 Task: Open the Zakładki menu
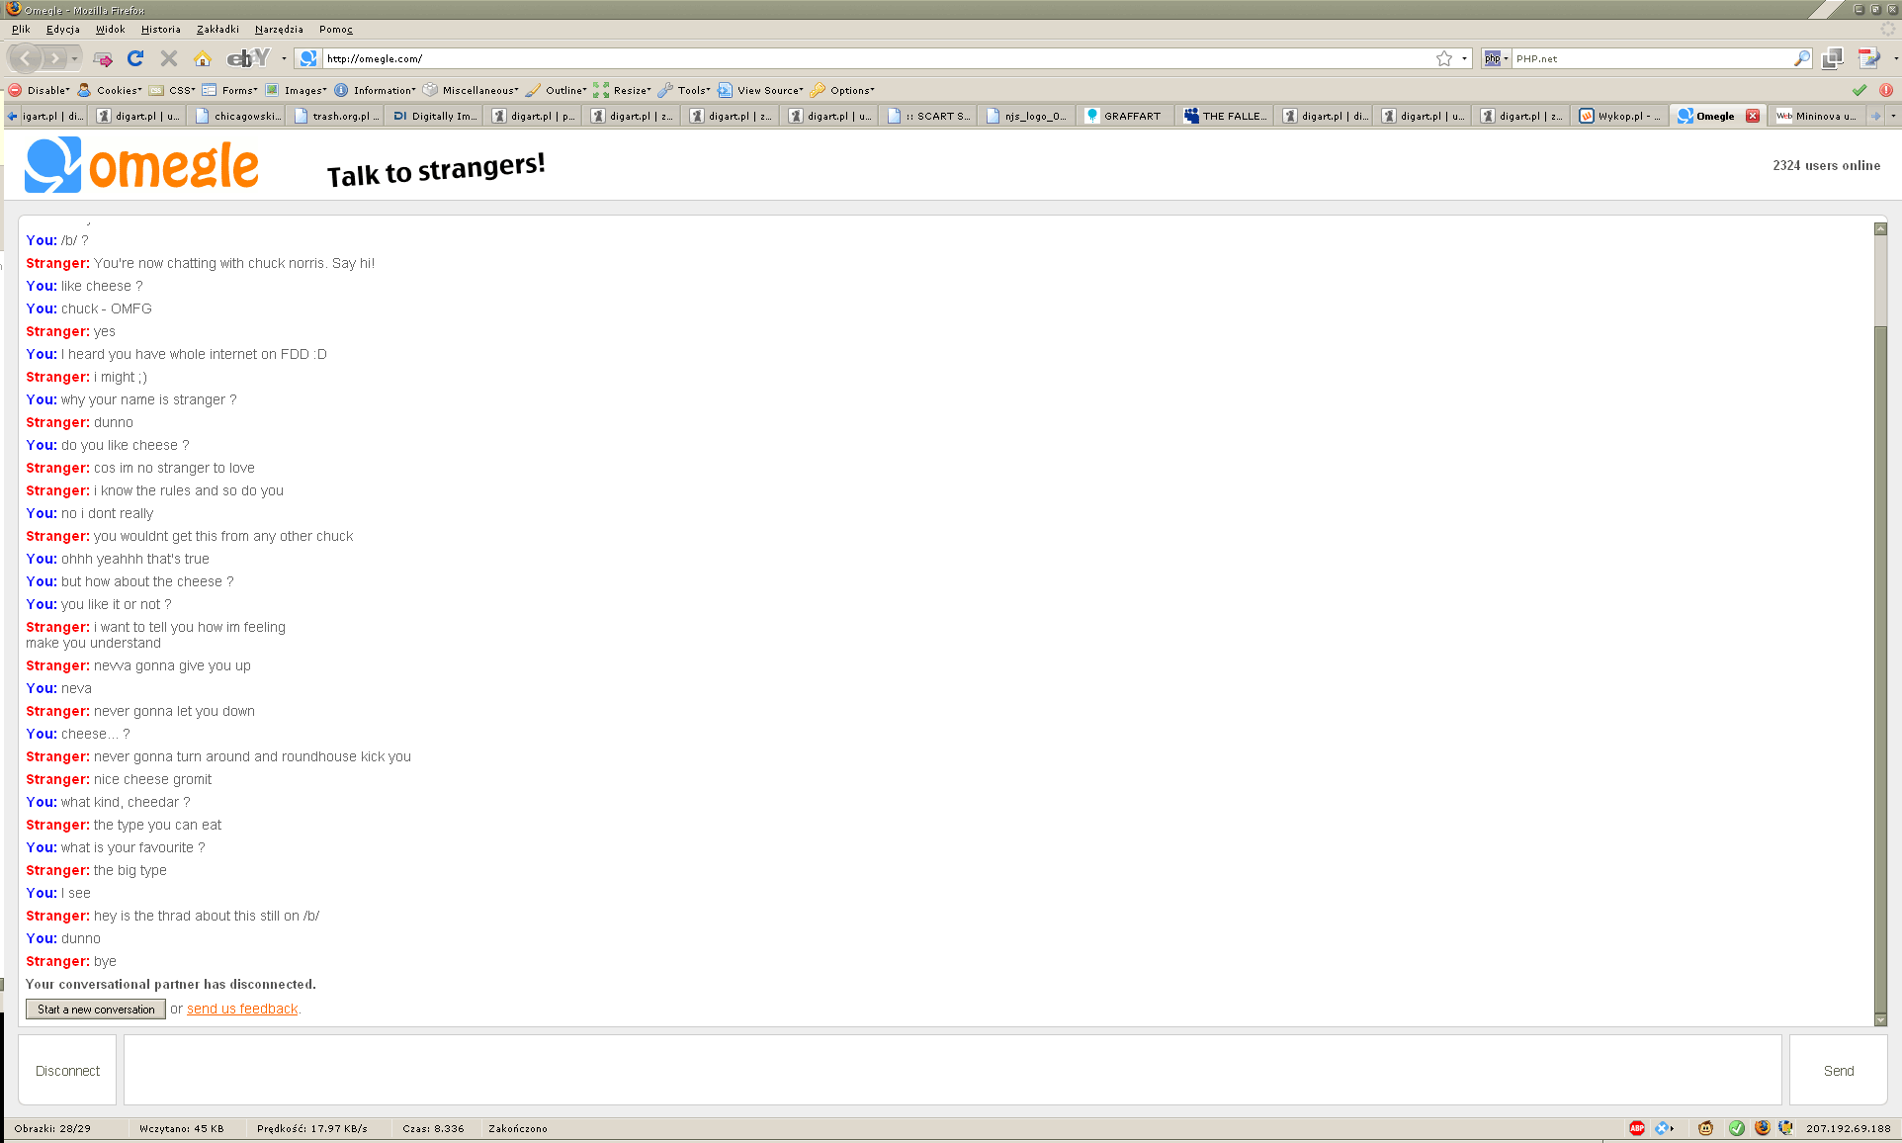pyautogui.click(x=217, y=30)
